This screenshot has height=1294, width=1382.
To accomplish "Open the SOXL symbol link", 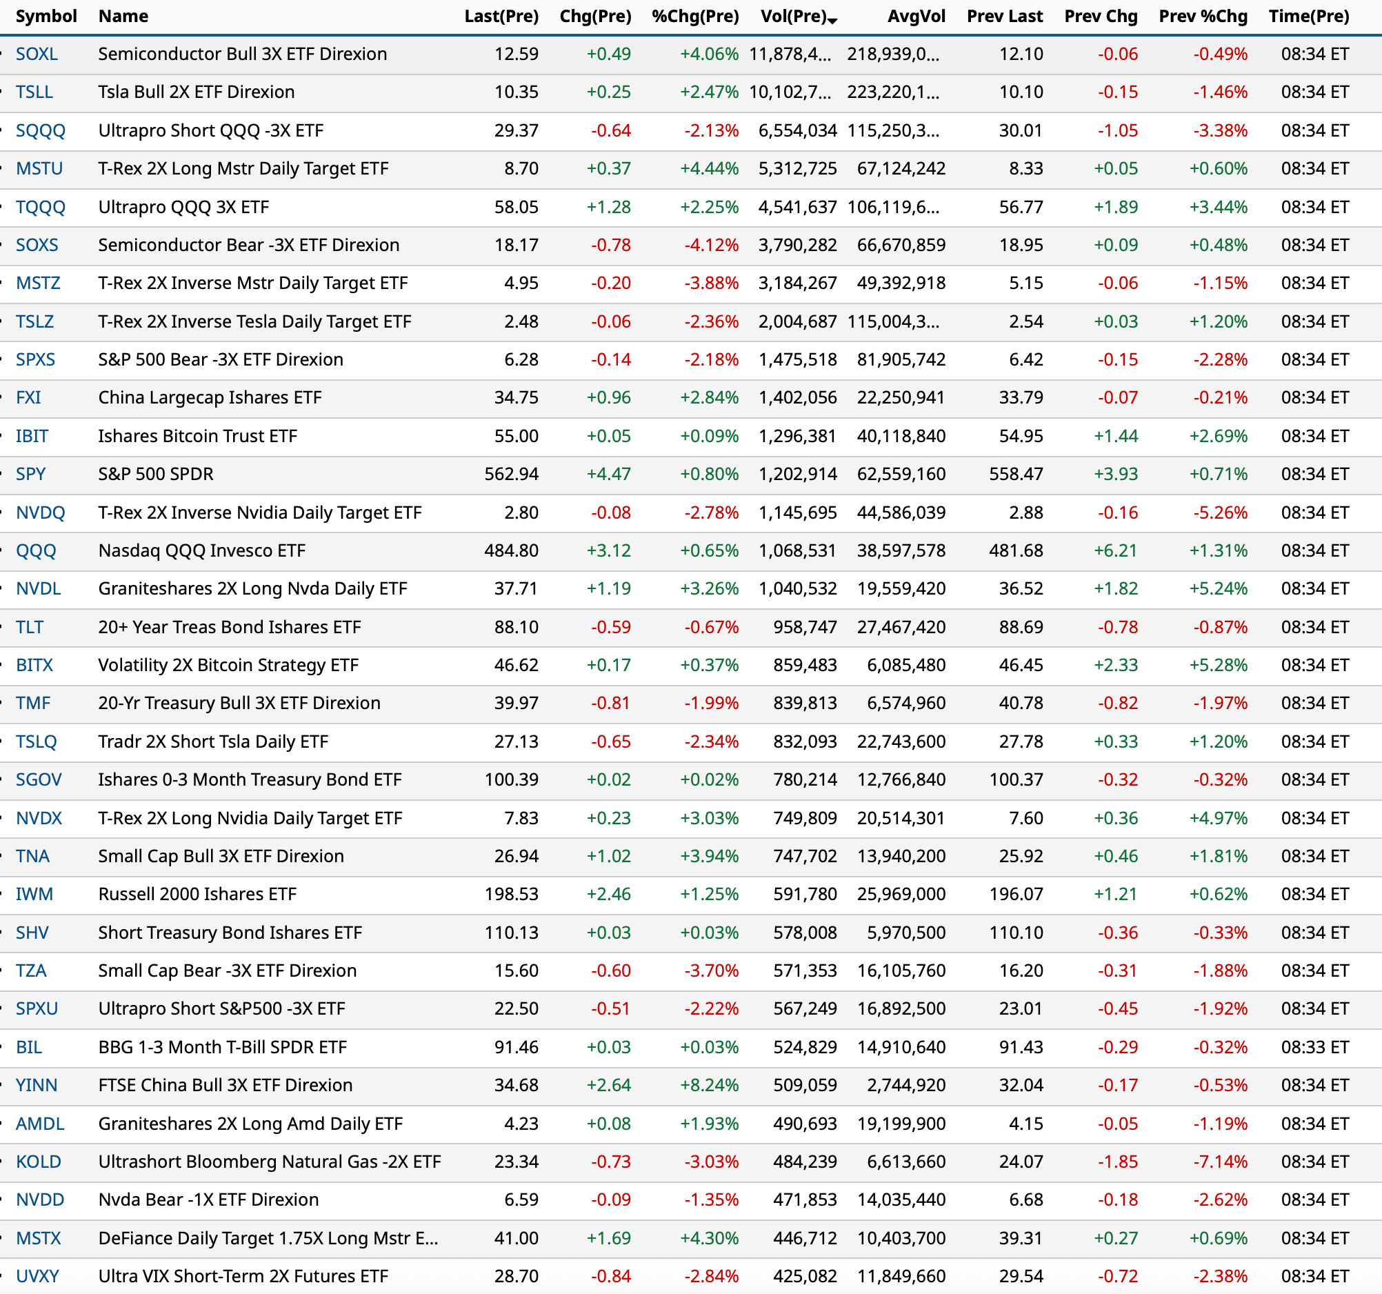I will [x=37, y=54].
